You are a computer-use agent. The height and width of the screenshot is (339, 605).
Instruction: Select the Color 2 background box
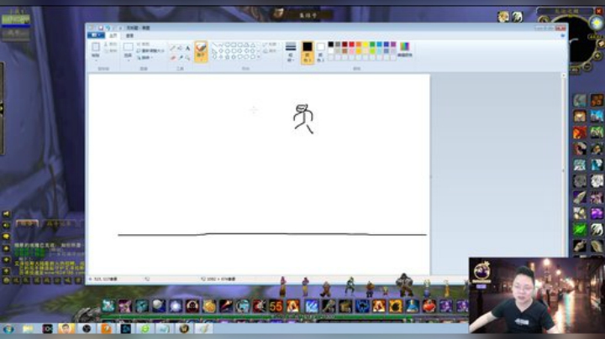(x=320, y=52)
